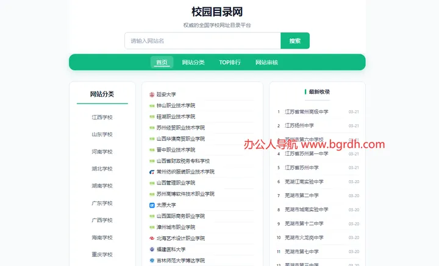The width and height of the screenshot is (439, 266).
Task: Click the green 搜索 button
Action: [295, 41]
